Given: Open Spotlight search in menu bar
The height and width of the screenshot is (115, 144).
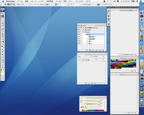Looking at the screenshot, I should click(x=141, y=1).
